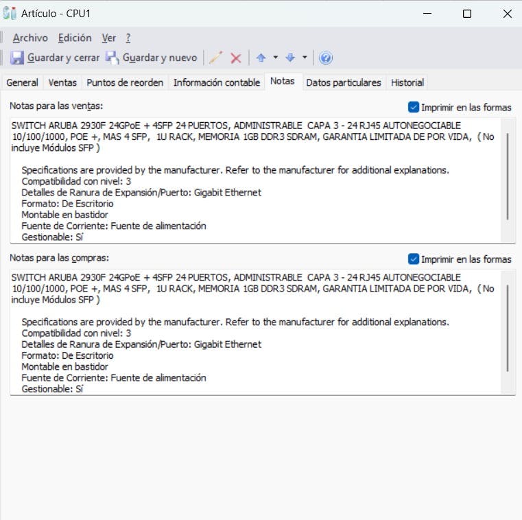Image resolution: width=522 pixels, height=520 pixels.
Task: Click 'Specifications are provided' line in compras notes
Action: coord(235,322)
